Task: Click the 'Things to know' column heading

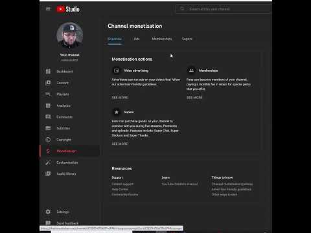Action: click(222, 177)
